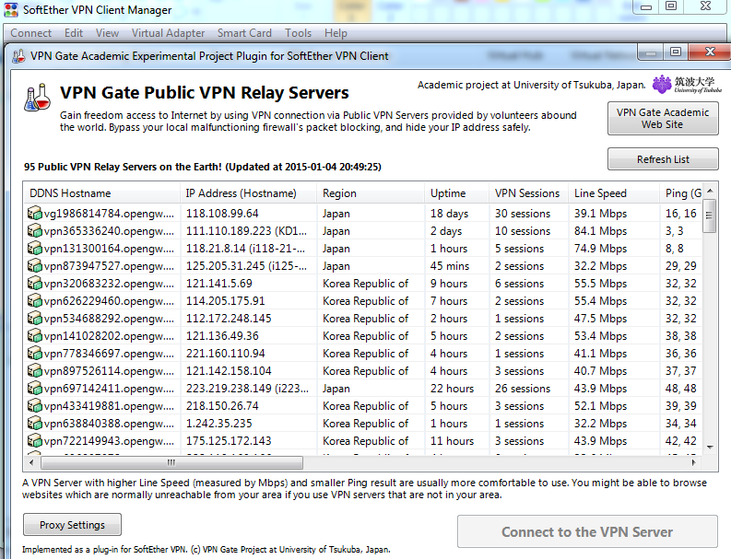Select server icon for vpn141028202.opengw
731x559 pixels.
point(34,336)
